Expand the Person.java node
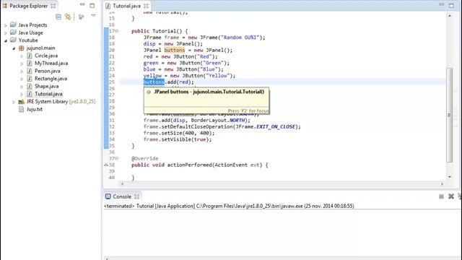This screenshot has height=260, width=462. (22, 71)
